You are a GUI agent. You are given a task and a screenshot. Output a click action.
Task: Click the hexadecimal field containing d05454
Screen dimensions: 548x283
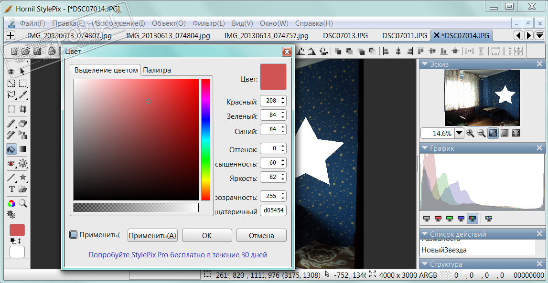click(273, 211)
